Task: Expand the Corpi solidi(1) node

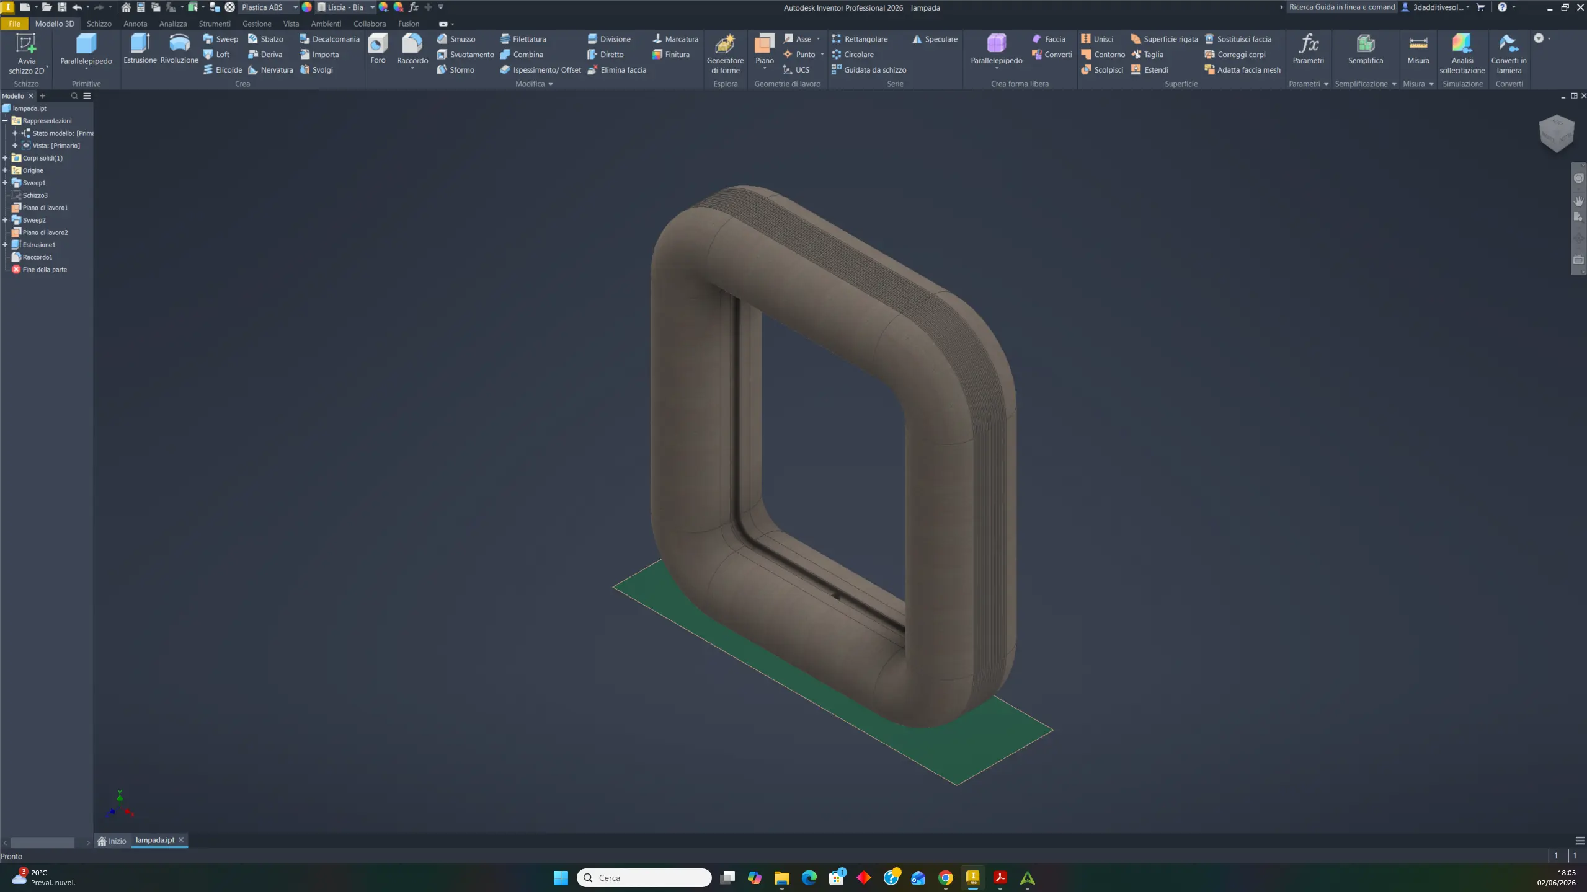Action: [5, 158]
